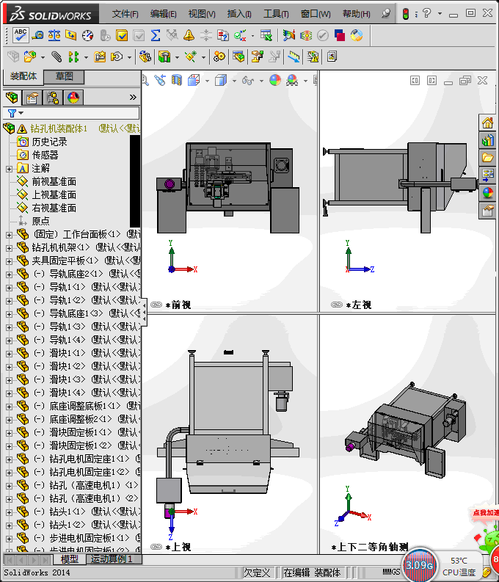Expand the 夹具固定平板<1> tree node

[x=9, y=261]
